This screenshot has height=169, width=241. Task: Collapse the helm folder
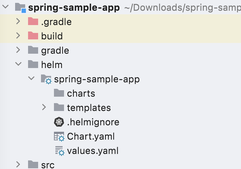(18, 65)
